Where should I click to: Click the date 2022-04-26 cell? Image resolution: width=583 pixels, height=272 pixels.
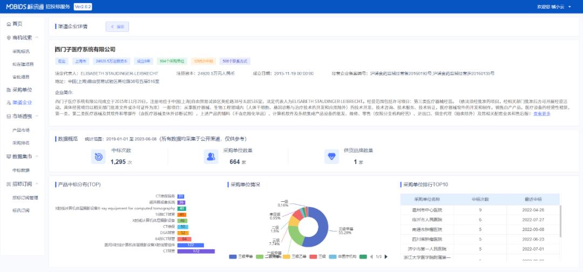coord(533,210)
